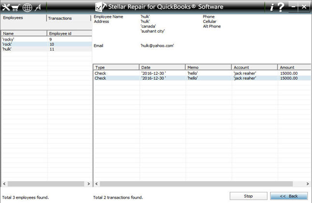Click the 'hulk@yahoo.com' email value

point(157,46)
